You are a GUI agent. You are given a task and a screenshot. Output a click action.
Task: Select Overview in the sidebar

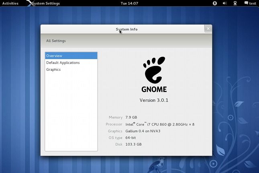coord(71,56)
